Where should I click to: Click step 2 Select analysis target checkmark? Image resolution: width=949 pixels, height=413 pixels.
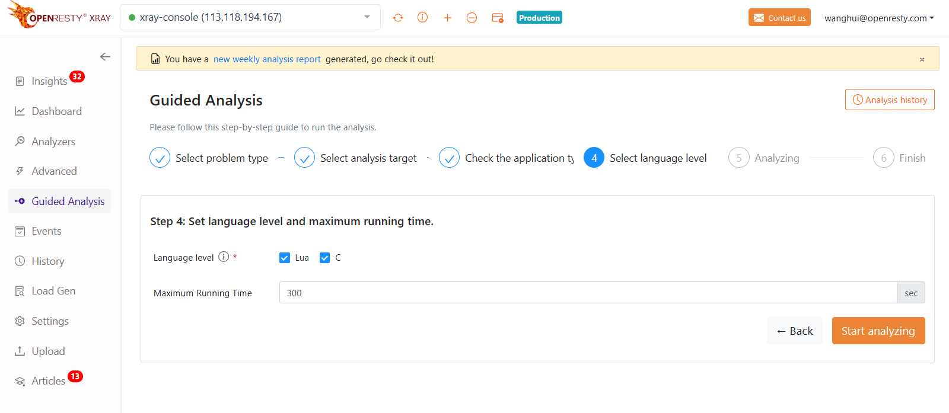[x=304, y=158]
